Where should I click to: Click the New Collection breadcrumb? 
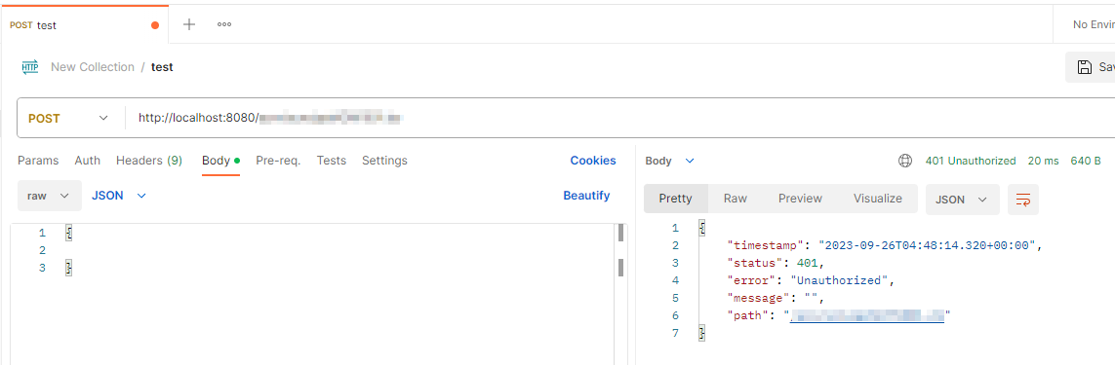[x=93, y=67]
